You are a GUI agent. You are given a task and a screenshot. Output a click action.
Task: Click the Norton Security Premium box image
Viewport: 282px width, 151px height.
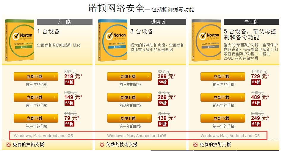[206, 40]
